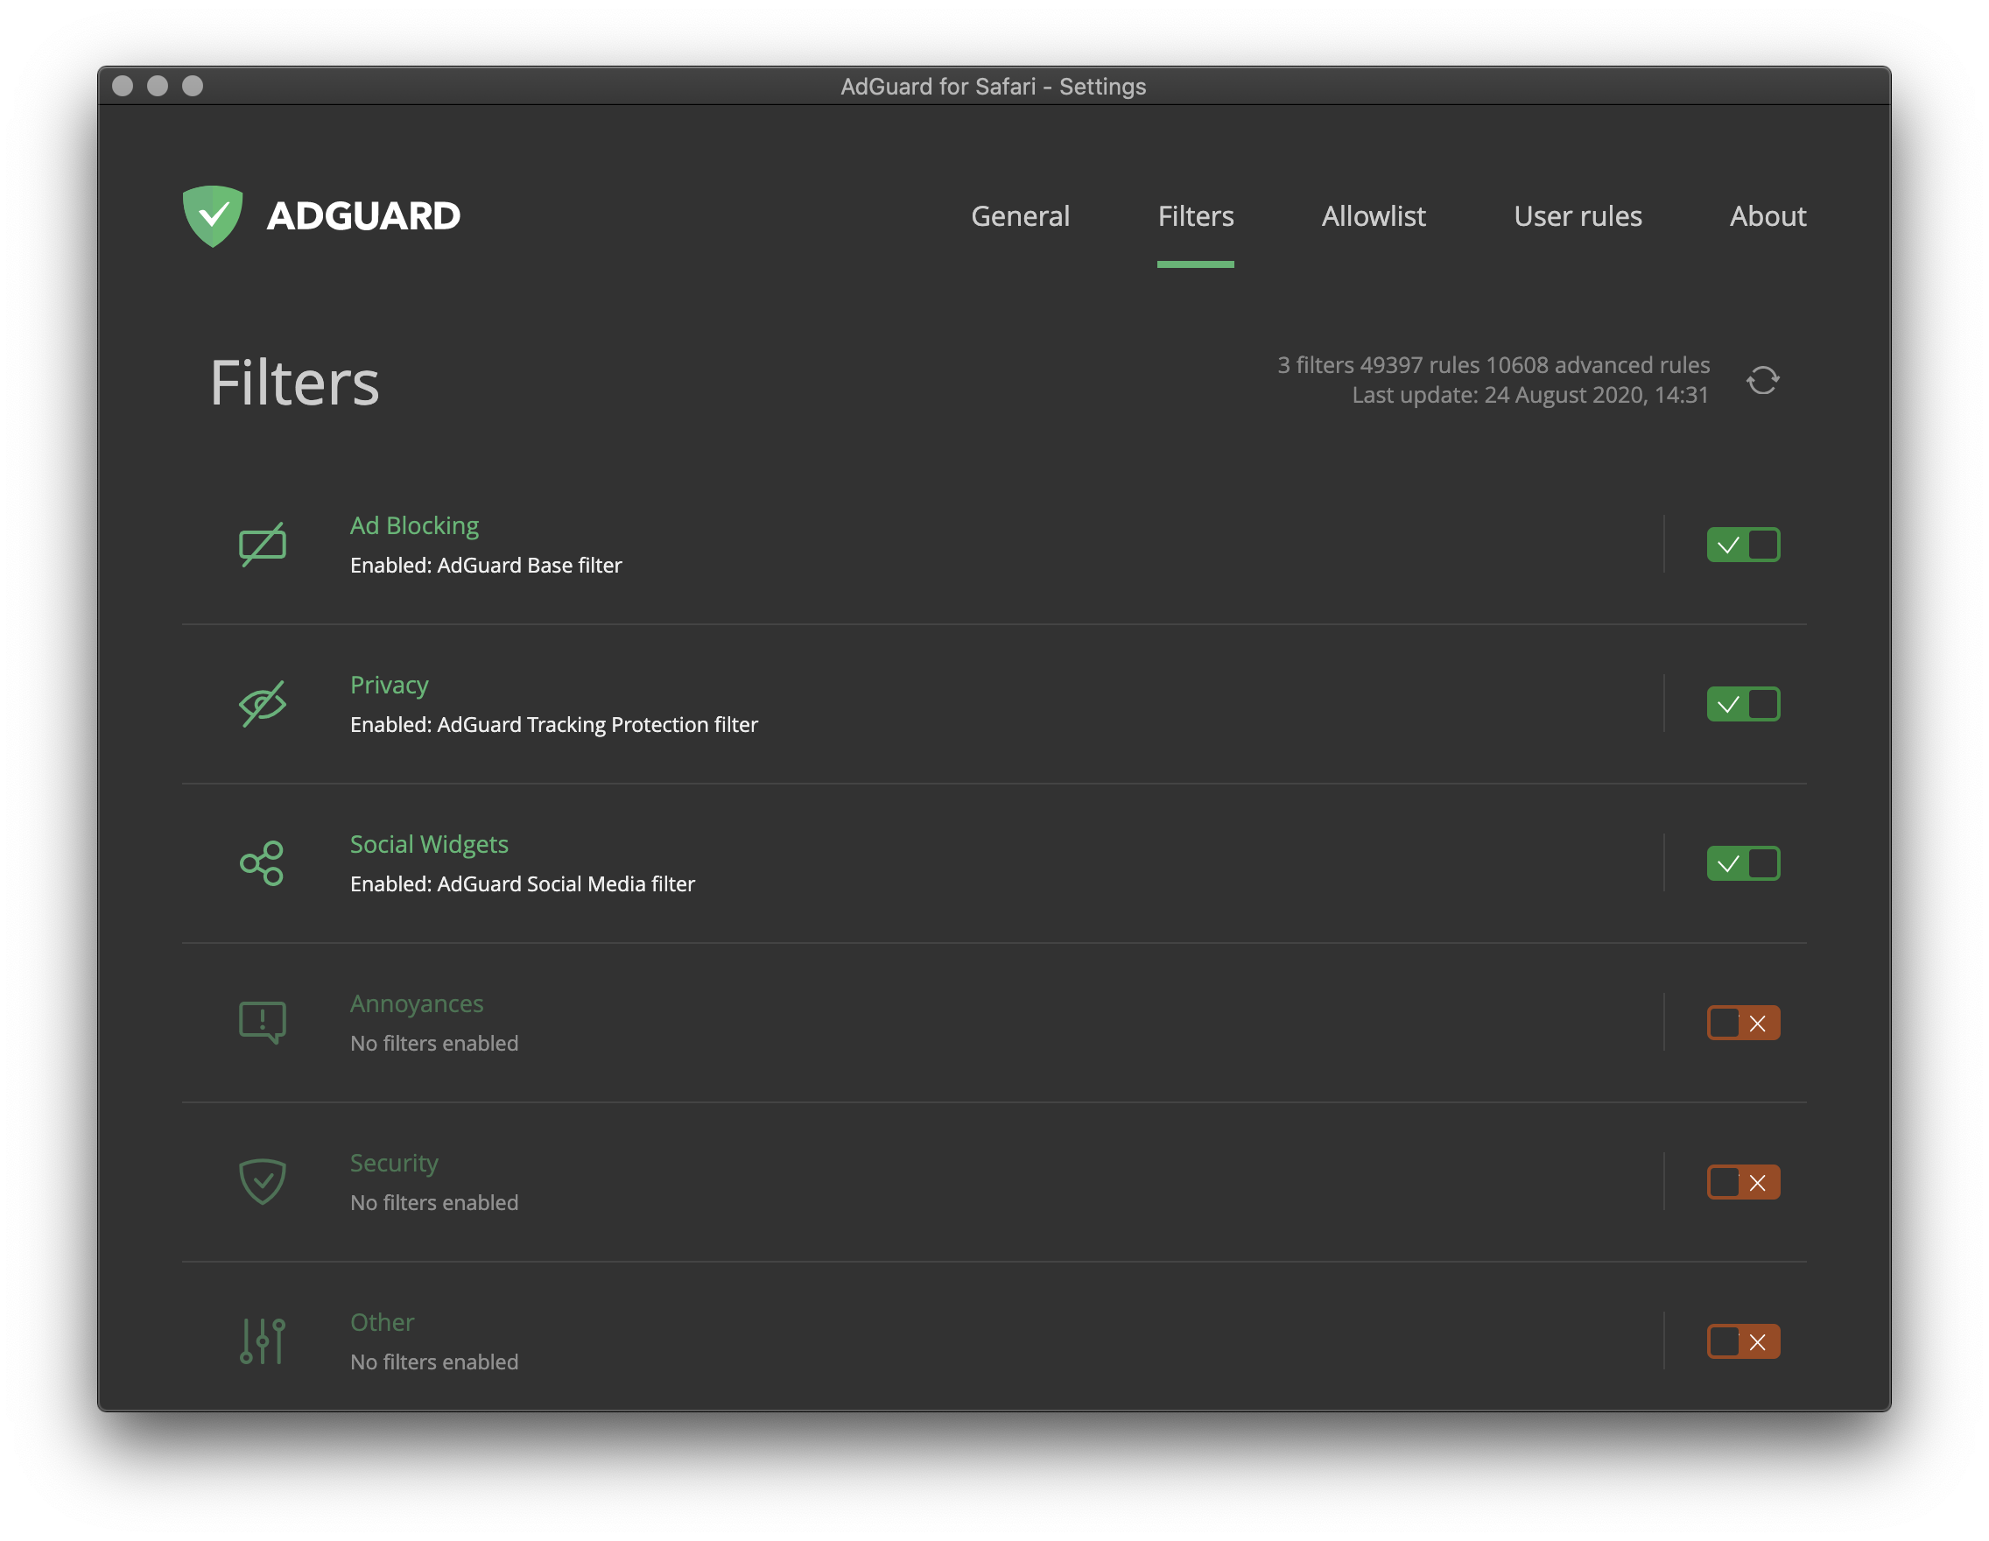Click the Security shield checkmark icon

point(263,1182)
